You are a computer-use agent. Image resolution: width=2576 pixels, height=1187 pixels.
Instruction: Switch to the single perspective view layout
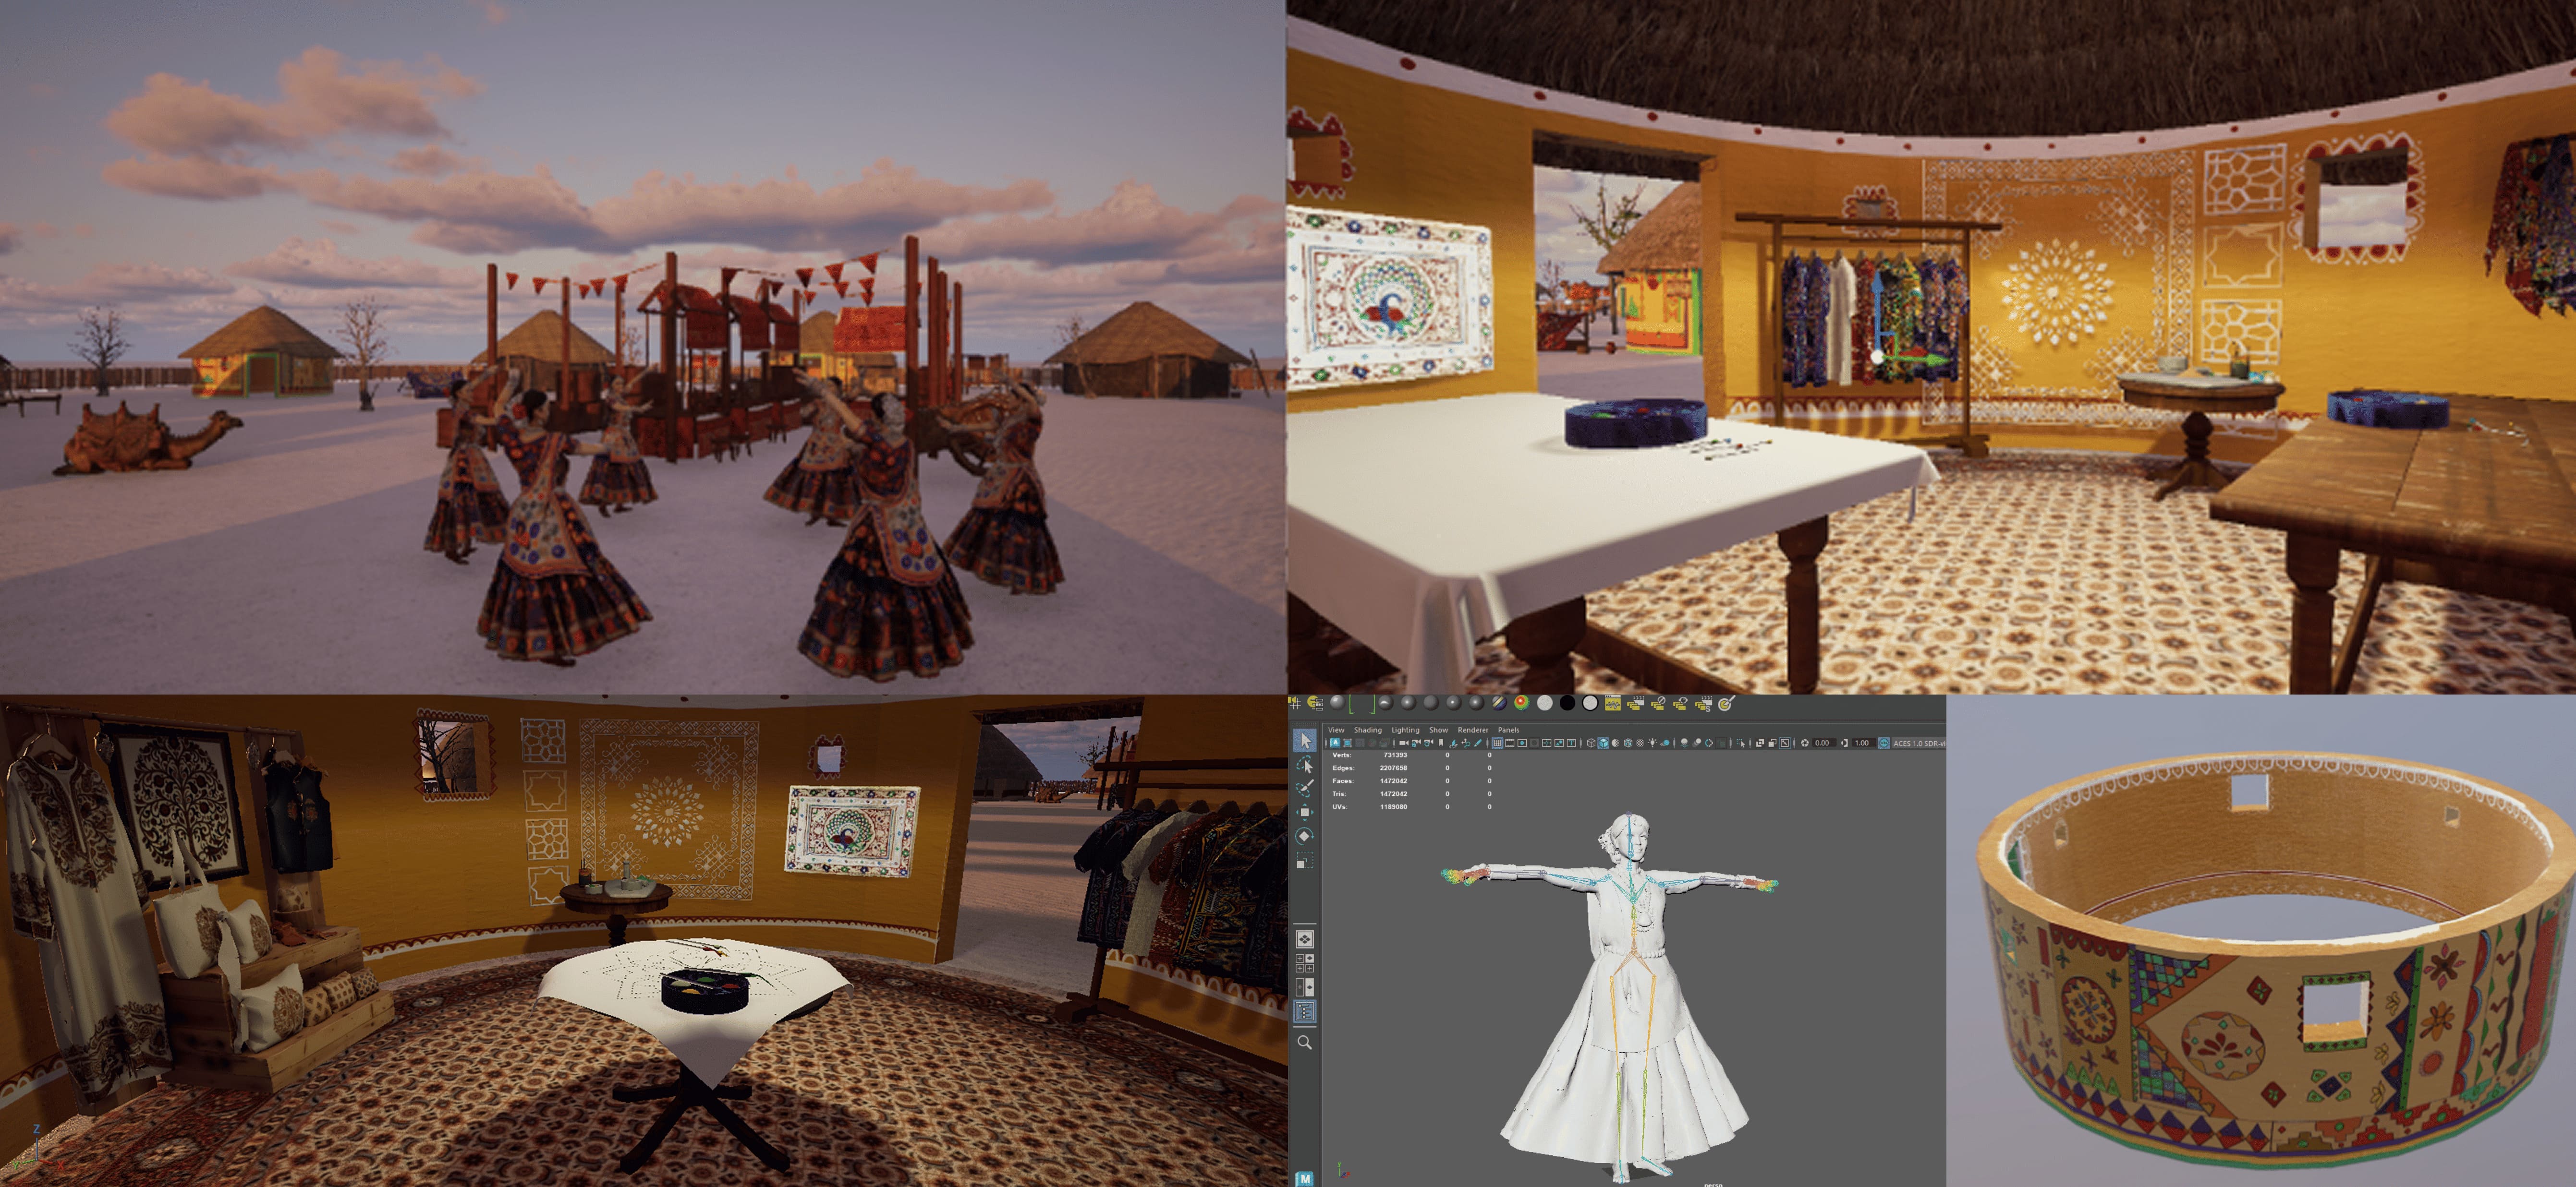point(1305,939)
